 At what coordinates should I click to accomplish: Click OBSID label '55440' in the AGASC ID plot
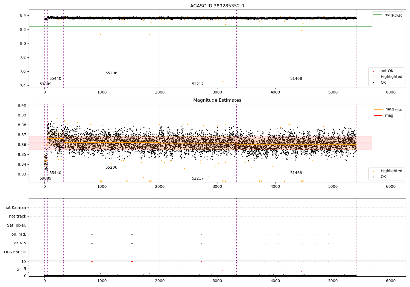pyautogui.click(x=55, y=79)
